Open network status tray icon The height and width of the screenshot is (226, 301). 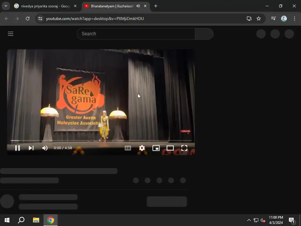click(x=256, y=220)
